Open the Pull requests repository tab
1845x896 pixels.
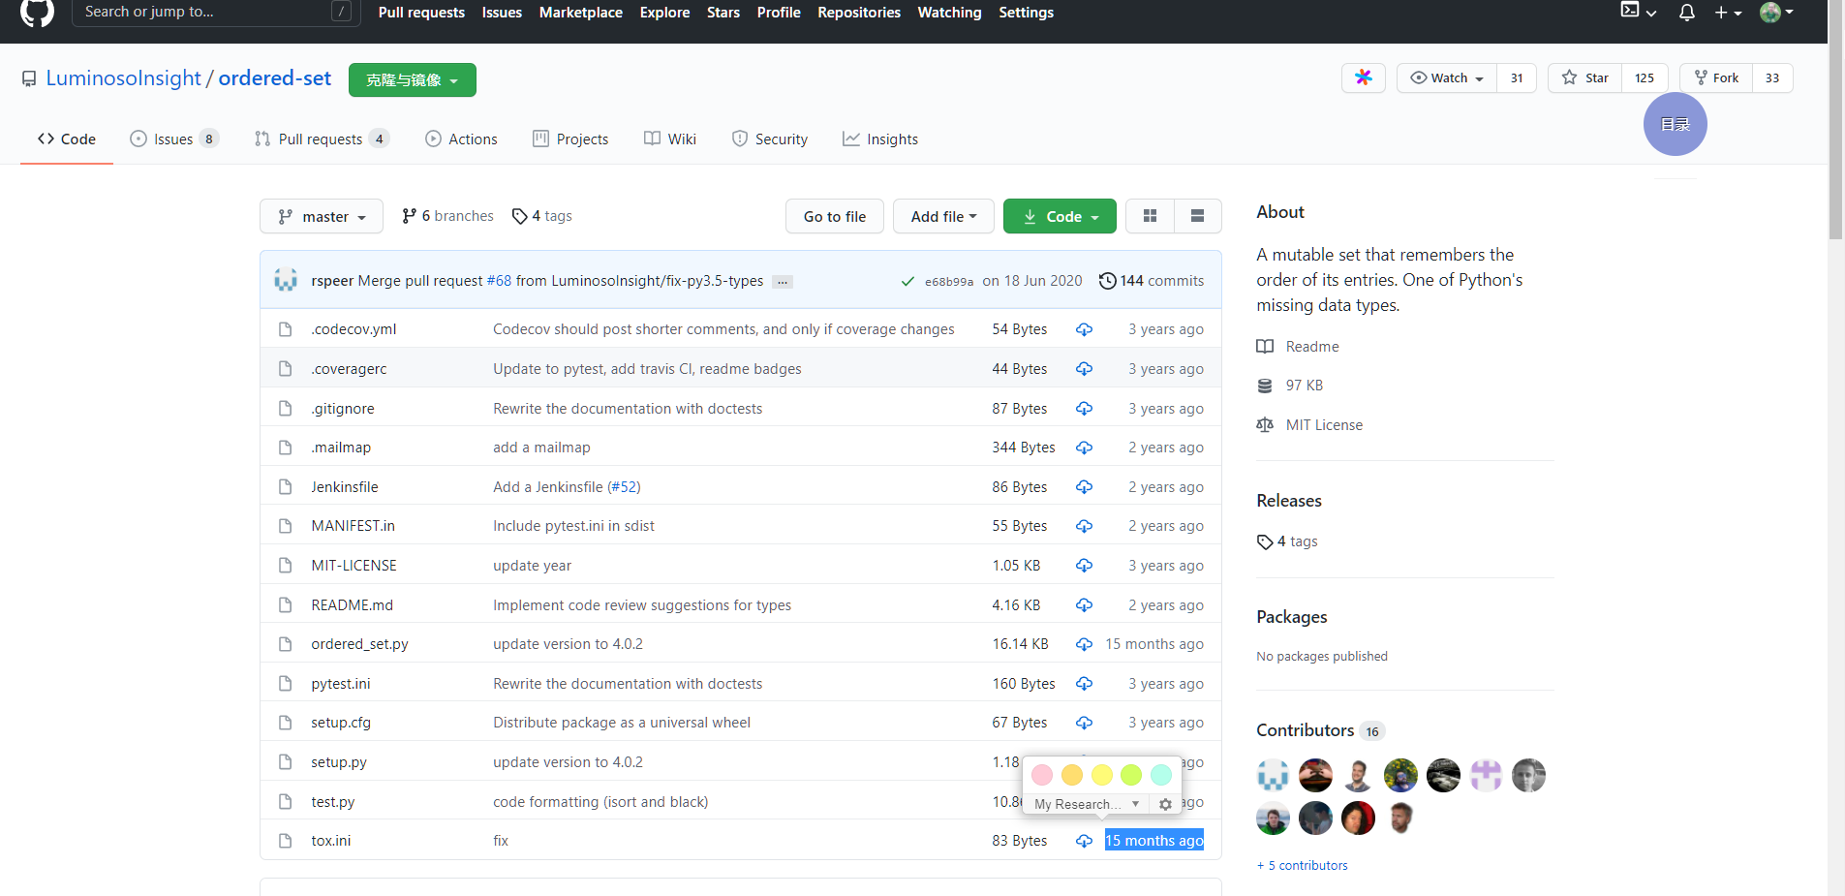click(x=322, y=139)
